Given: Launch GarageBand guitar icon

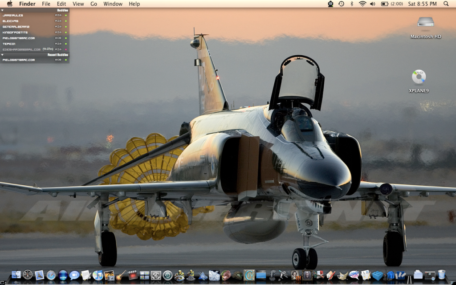Looking at the screenshot, I should (121, 275).
